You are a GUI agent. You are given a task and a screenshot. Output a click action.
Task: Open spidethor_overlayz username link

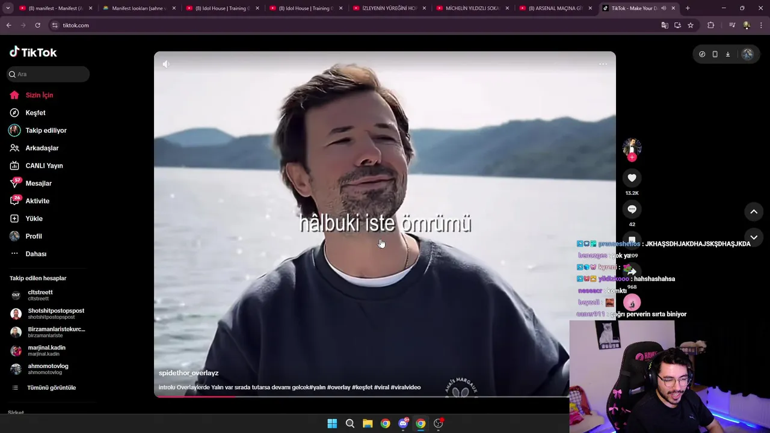pos(188,373)
